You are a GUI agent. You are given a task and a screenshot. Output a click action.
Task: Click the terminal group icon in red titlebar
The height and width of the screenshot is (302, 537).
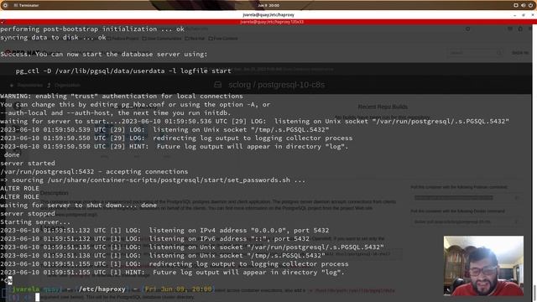pyautogui.click(x=3, y=22)
